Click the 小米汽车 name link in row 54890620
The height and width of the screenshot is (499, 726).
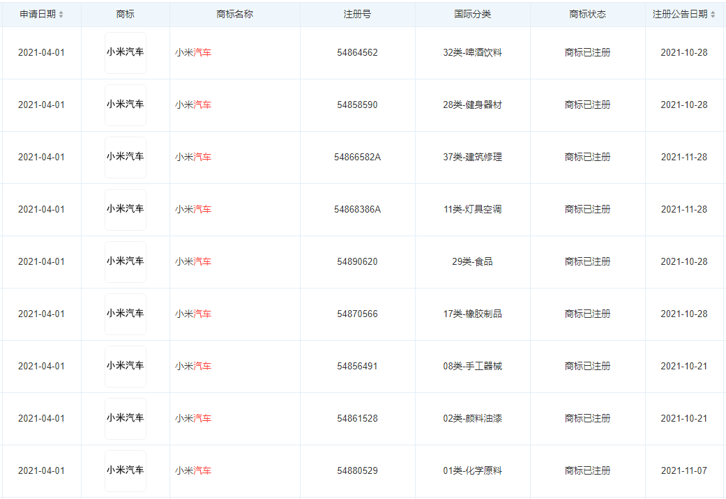[193, 262]
